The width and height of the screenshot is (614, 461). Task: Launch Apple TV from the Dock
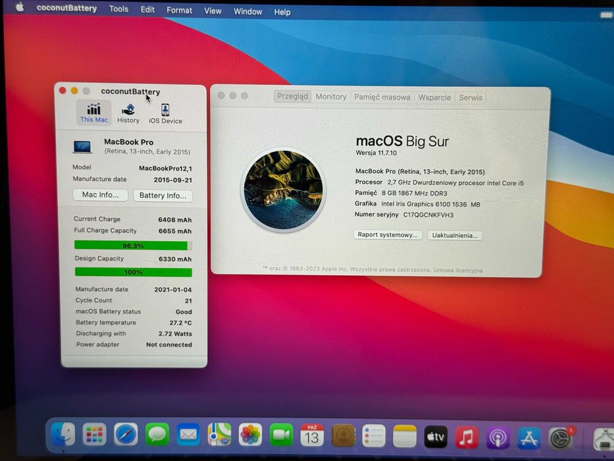[x=436, y=436]
